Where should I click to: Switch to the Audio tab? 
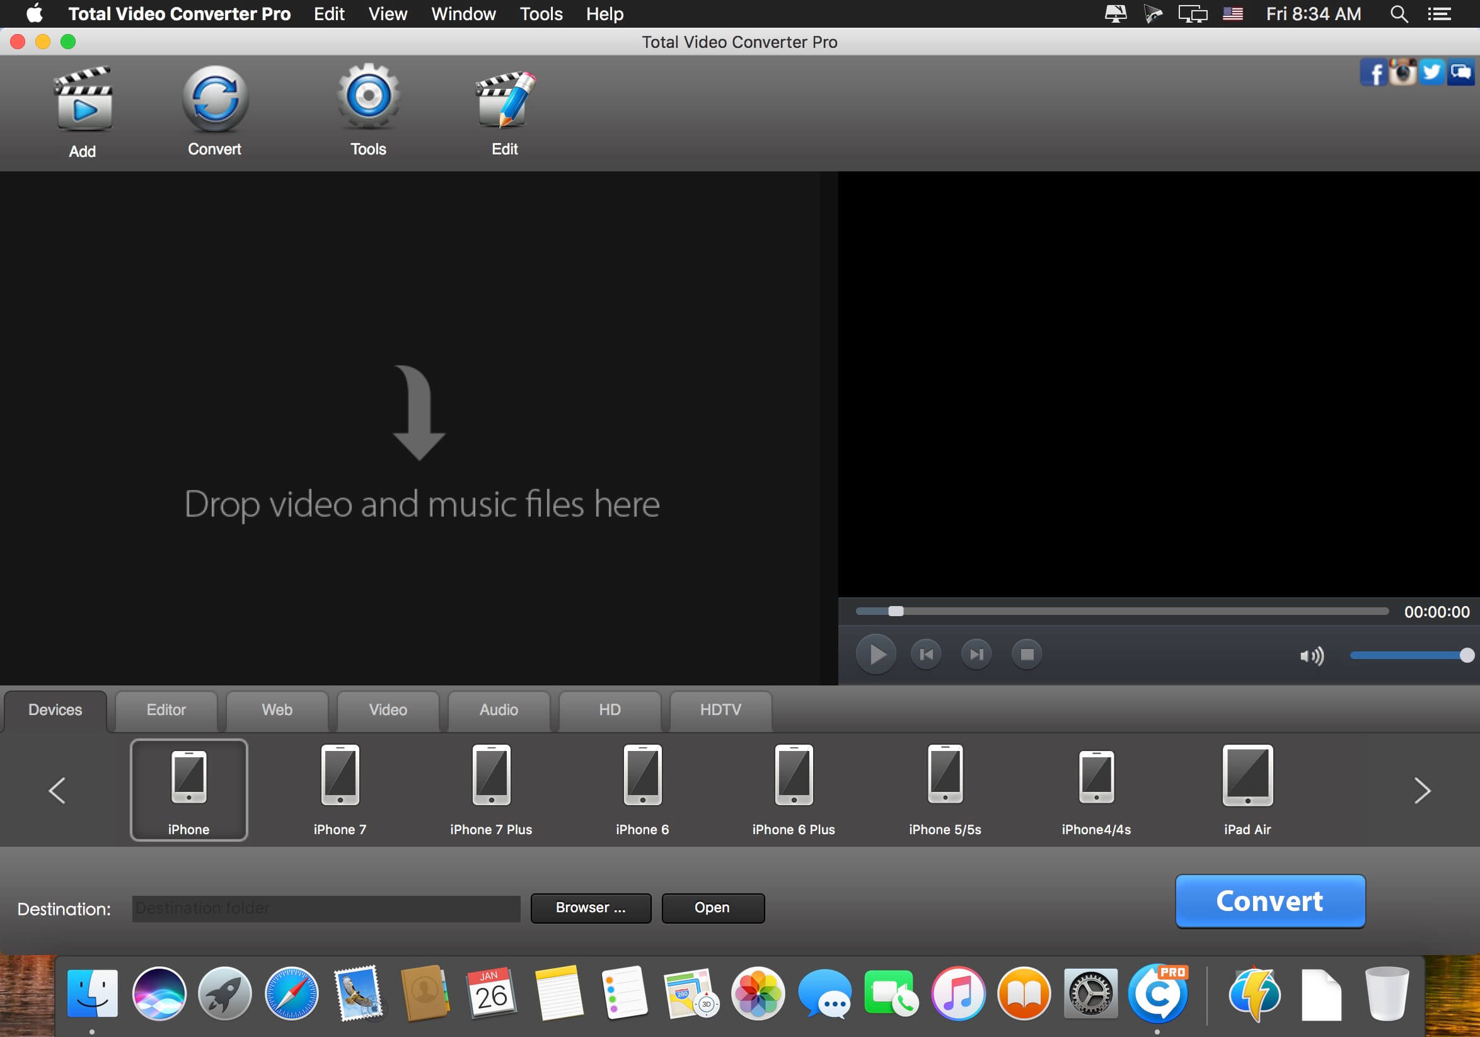pos(499,709)
